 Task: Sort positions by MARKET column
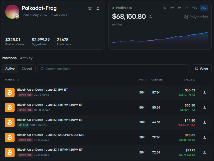[12, 80]
